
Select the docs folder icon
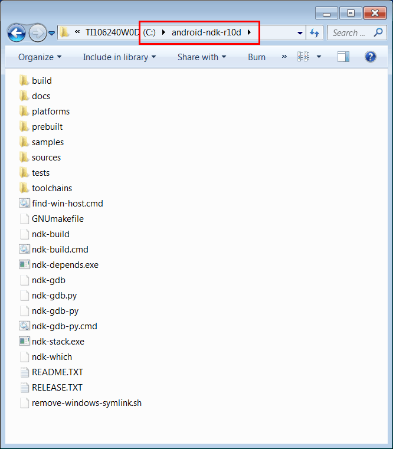pyautogui.click(x=24, y=96)
